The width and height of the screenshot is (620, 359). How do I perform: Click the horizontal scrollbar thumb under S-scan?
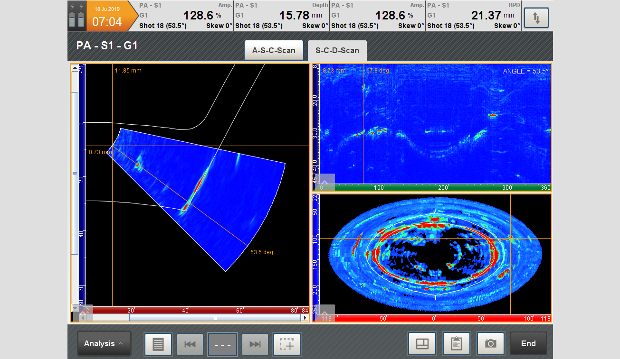pyautogui.click(x=215, y=318)
